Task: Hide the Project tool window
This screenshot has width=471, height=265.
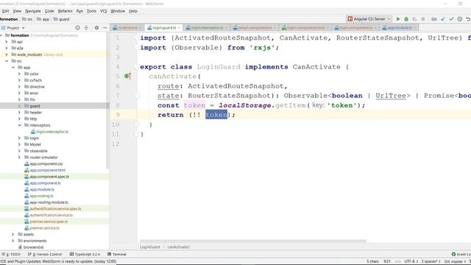Action: [x=105, y=28]
